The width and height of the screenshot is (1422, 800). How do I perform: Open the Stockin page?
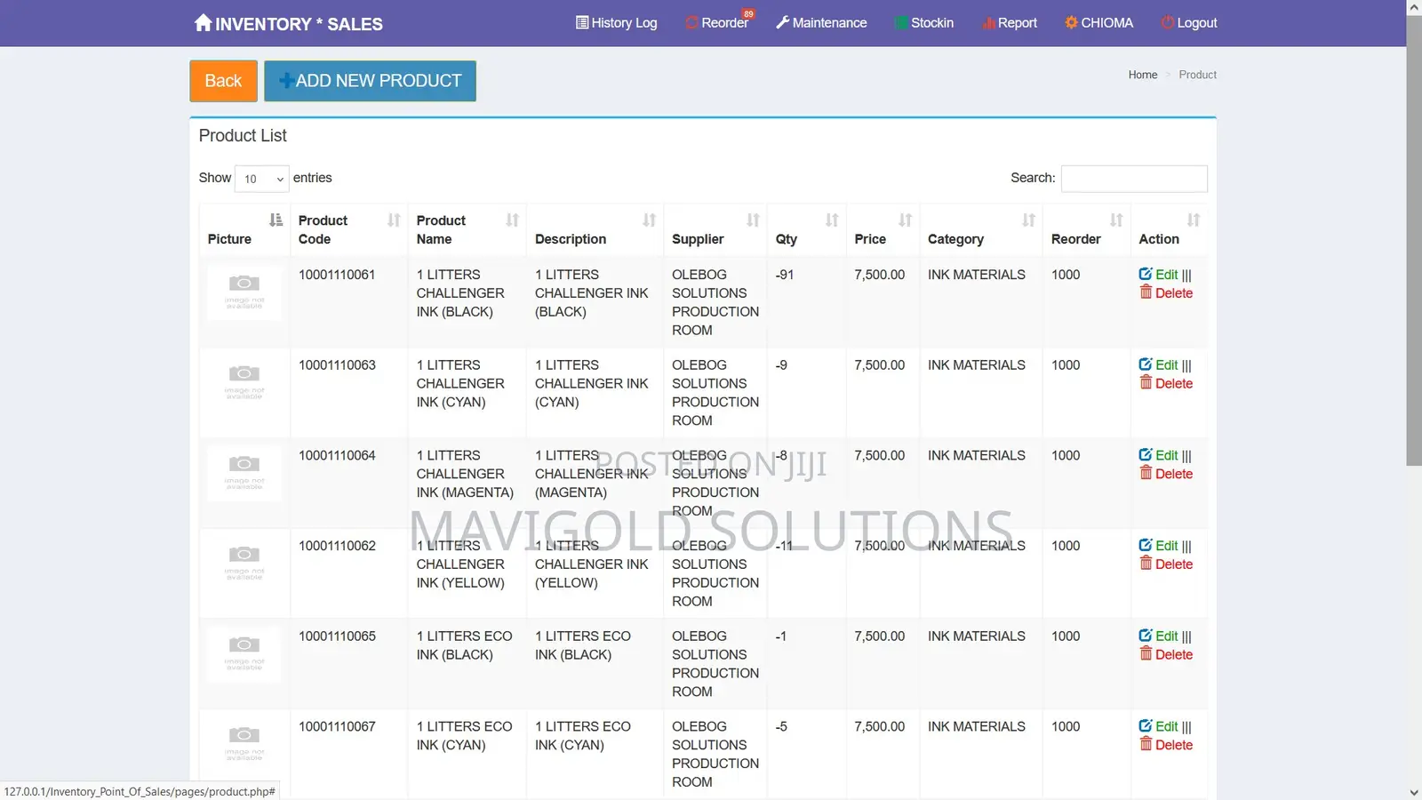click(x=924, y=22)
